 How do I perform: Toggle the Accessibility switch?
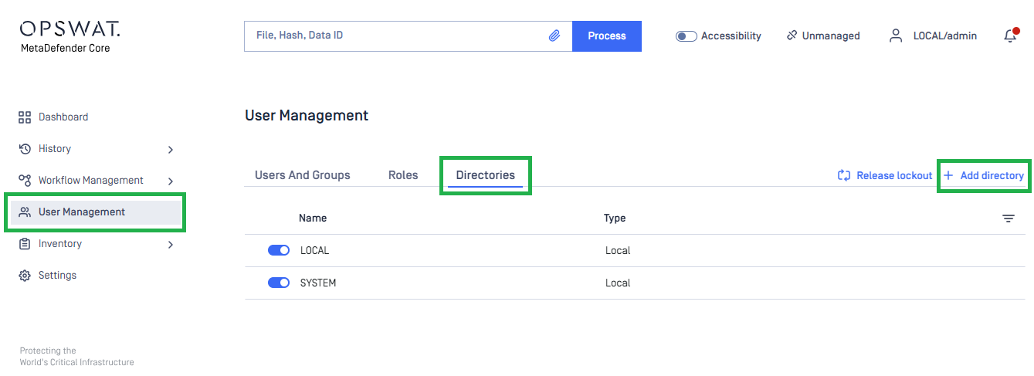(x=686, y=36)
